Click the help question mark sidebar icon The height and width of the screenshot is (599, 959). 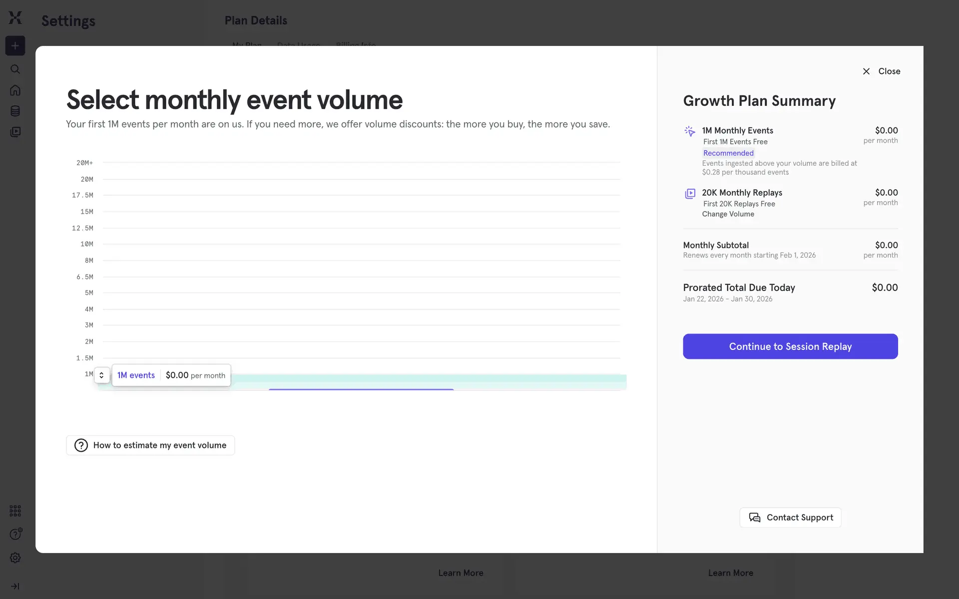[15, 534]
